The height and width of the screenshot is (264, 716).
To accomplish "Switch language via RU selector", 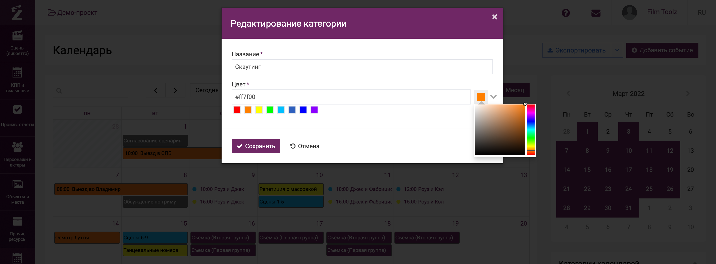I will [701, 13].
